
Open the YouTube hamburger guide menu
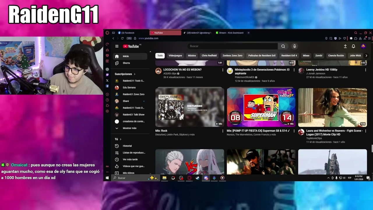(x=117, y=46)
